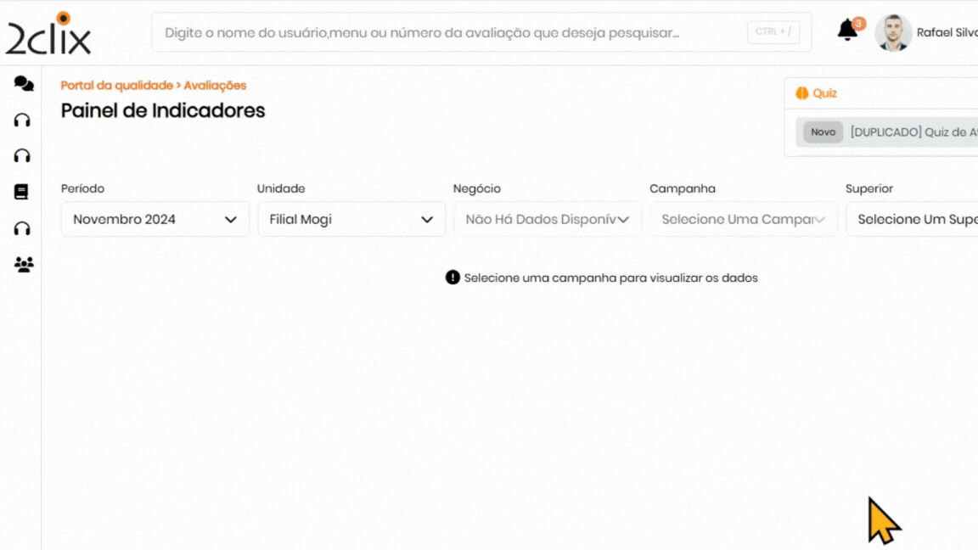
Task: Focus the top search input field
Action: click(450, 32)
